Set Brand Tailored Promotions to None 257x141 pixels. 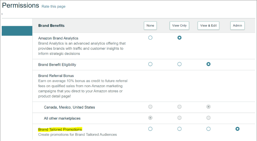click(150, 129)
